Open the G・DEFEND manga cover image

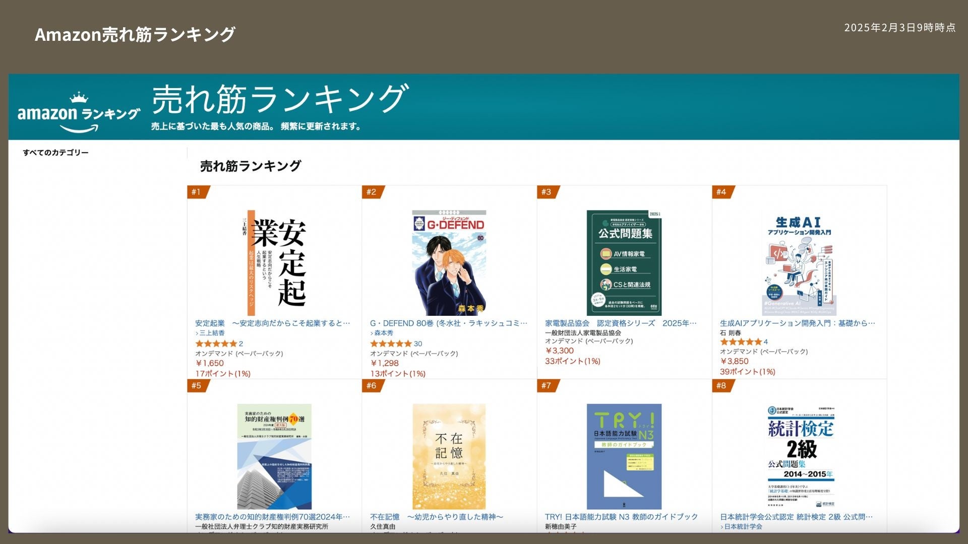point(449,262)
